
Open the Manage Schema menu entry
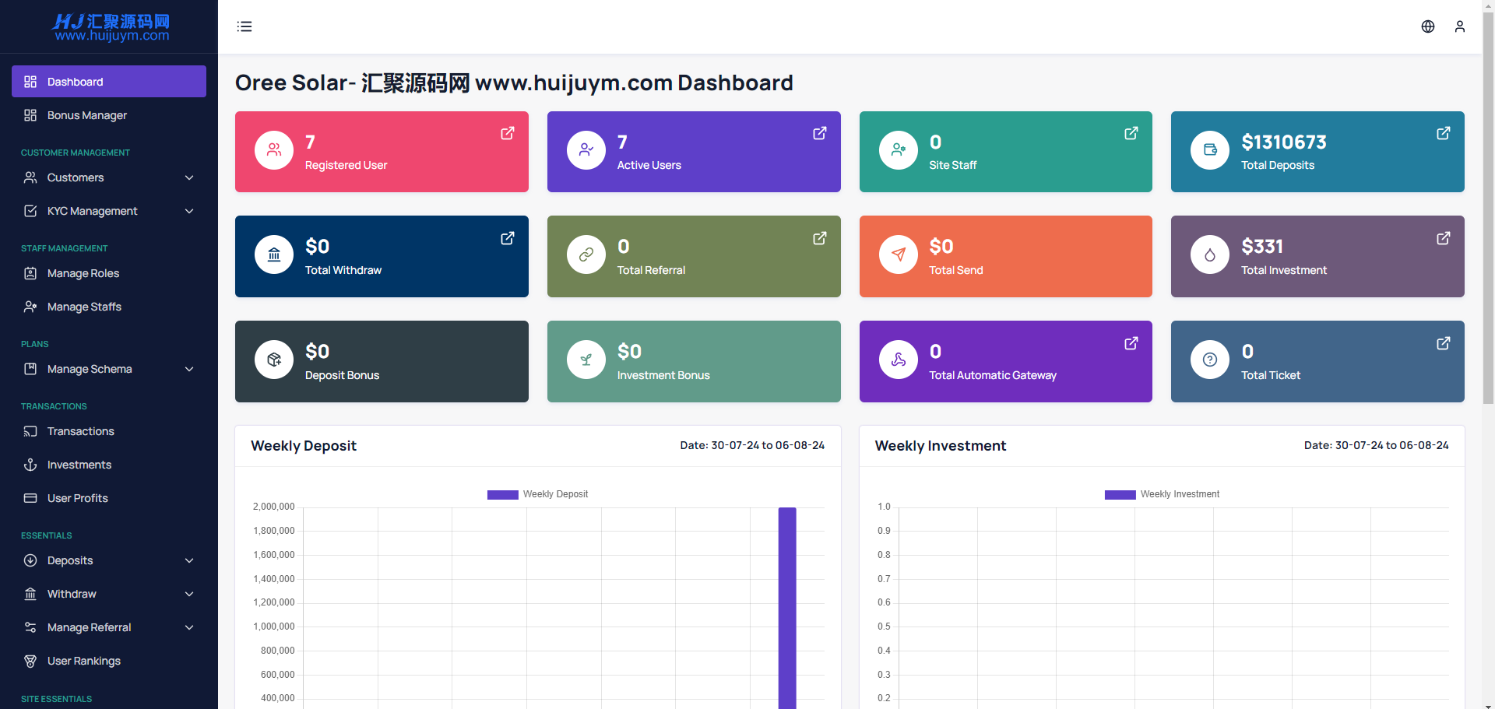pos(109,369)
